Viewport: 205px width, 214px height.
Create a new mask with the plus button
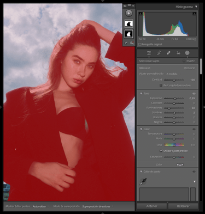[x=129, y=13]
